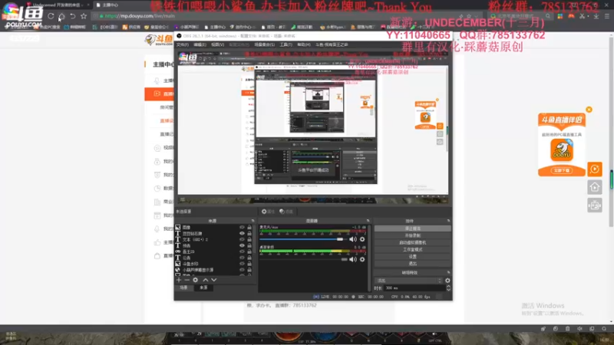
Task: Open microphone channel settings gear in mixer
Action: pyautogui.click(x=362, y=239)
